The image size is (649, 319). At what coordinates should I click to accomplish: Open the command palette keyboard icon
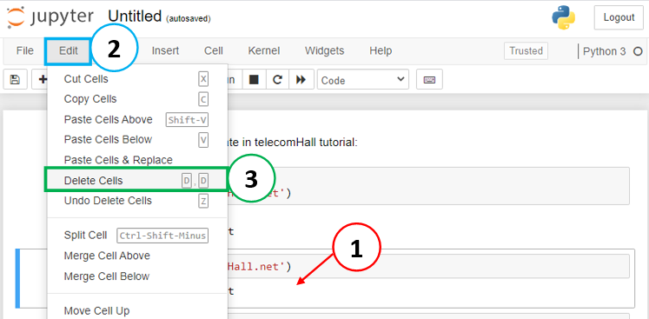pos(429,80)
